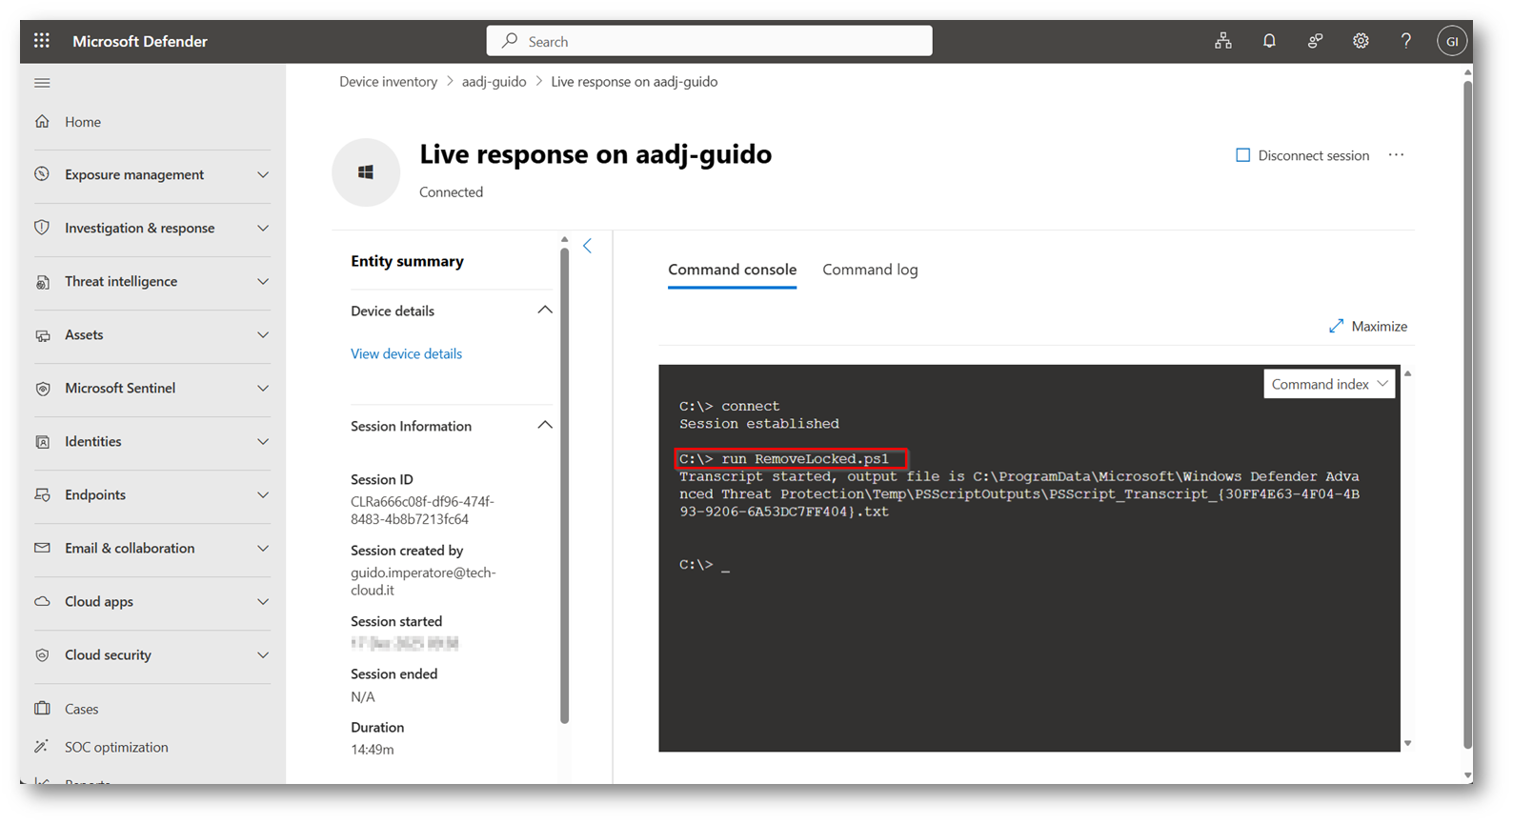The image size is (1513, 824).
Task: Click the Cloud apps cloud icon
Action: (x=42, y=602)
